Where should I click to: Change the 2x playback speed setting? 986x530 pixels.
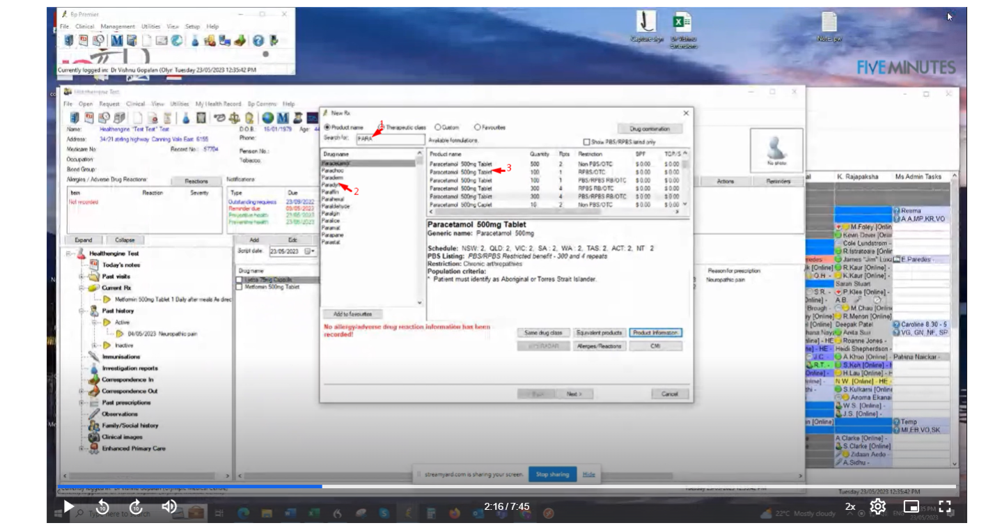[850, 507]
